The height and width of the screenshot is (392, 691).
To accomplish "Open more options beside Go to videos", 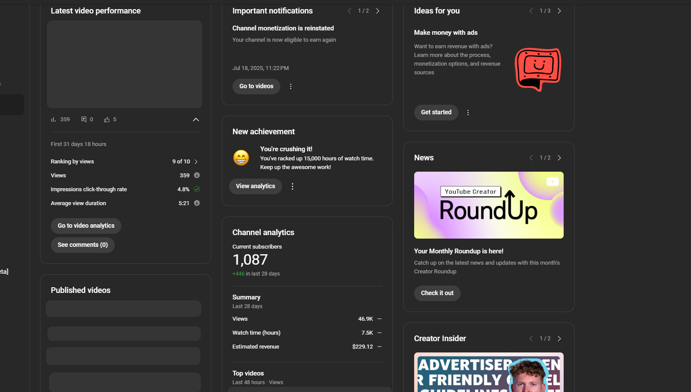I will point(291,86).
